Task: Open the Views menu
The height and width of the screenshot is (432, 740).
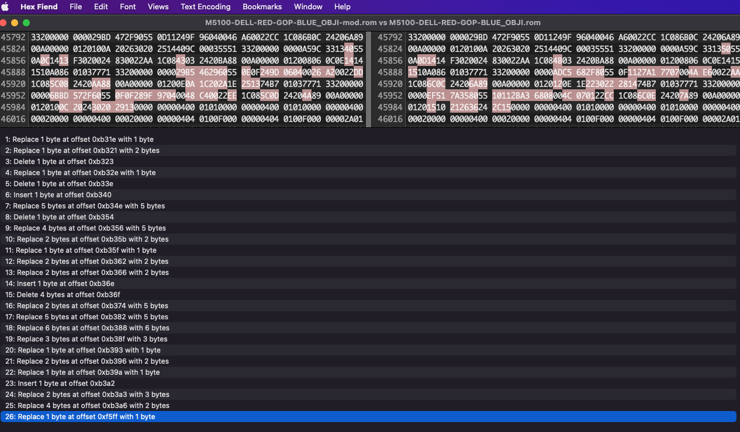Action: click(x=158, y=7)
